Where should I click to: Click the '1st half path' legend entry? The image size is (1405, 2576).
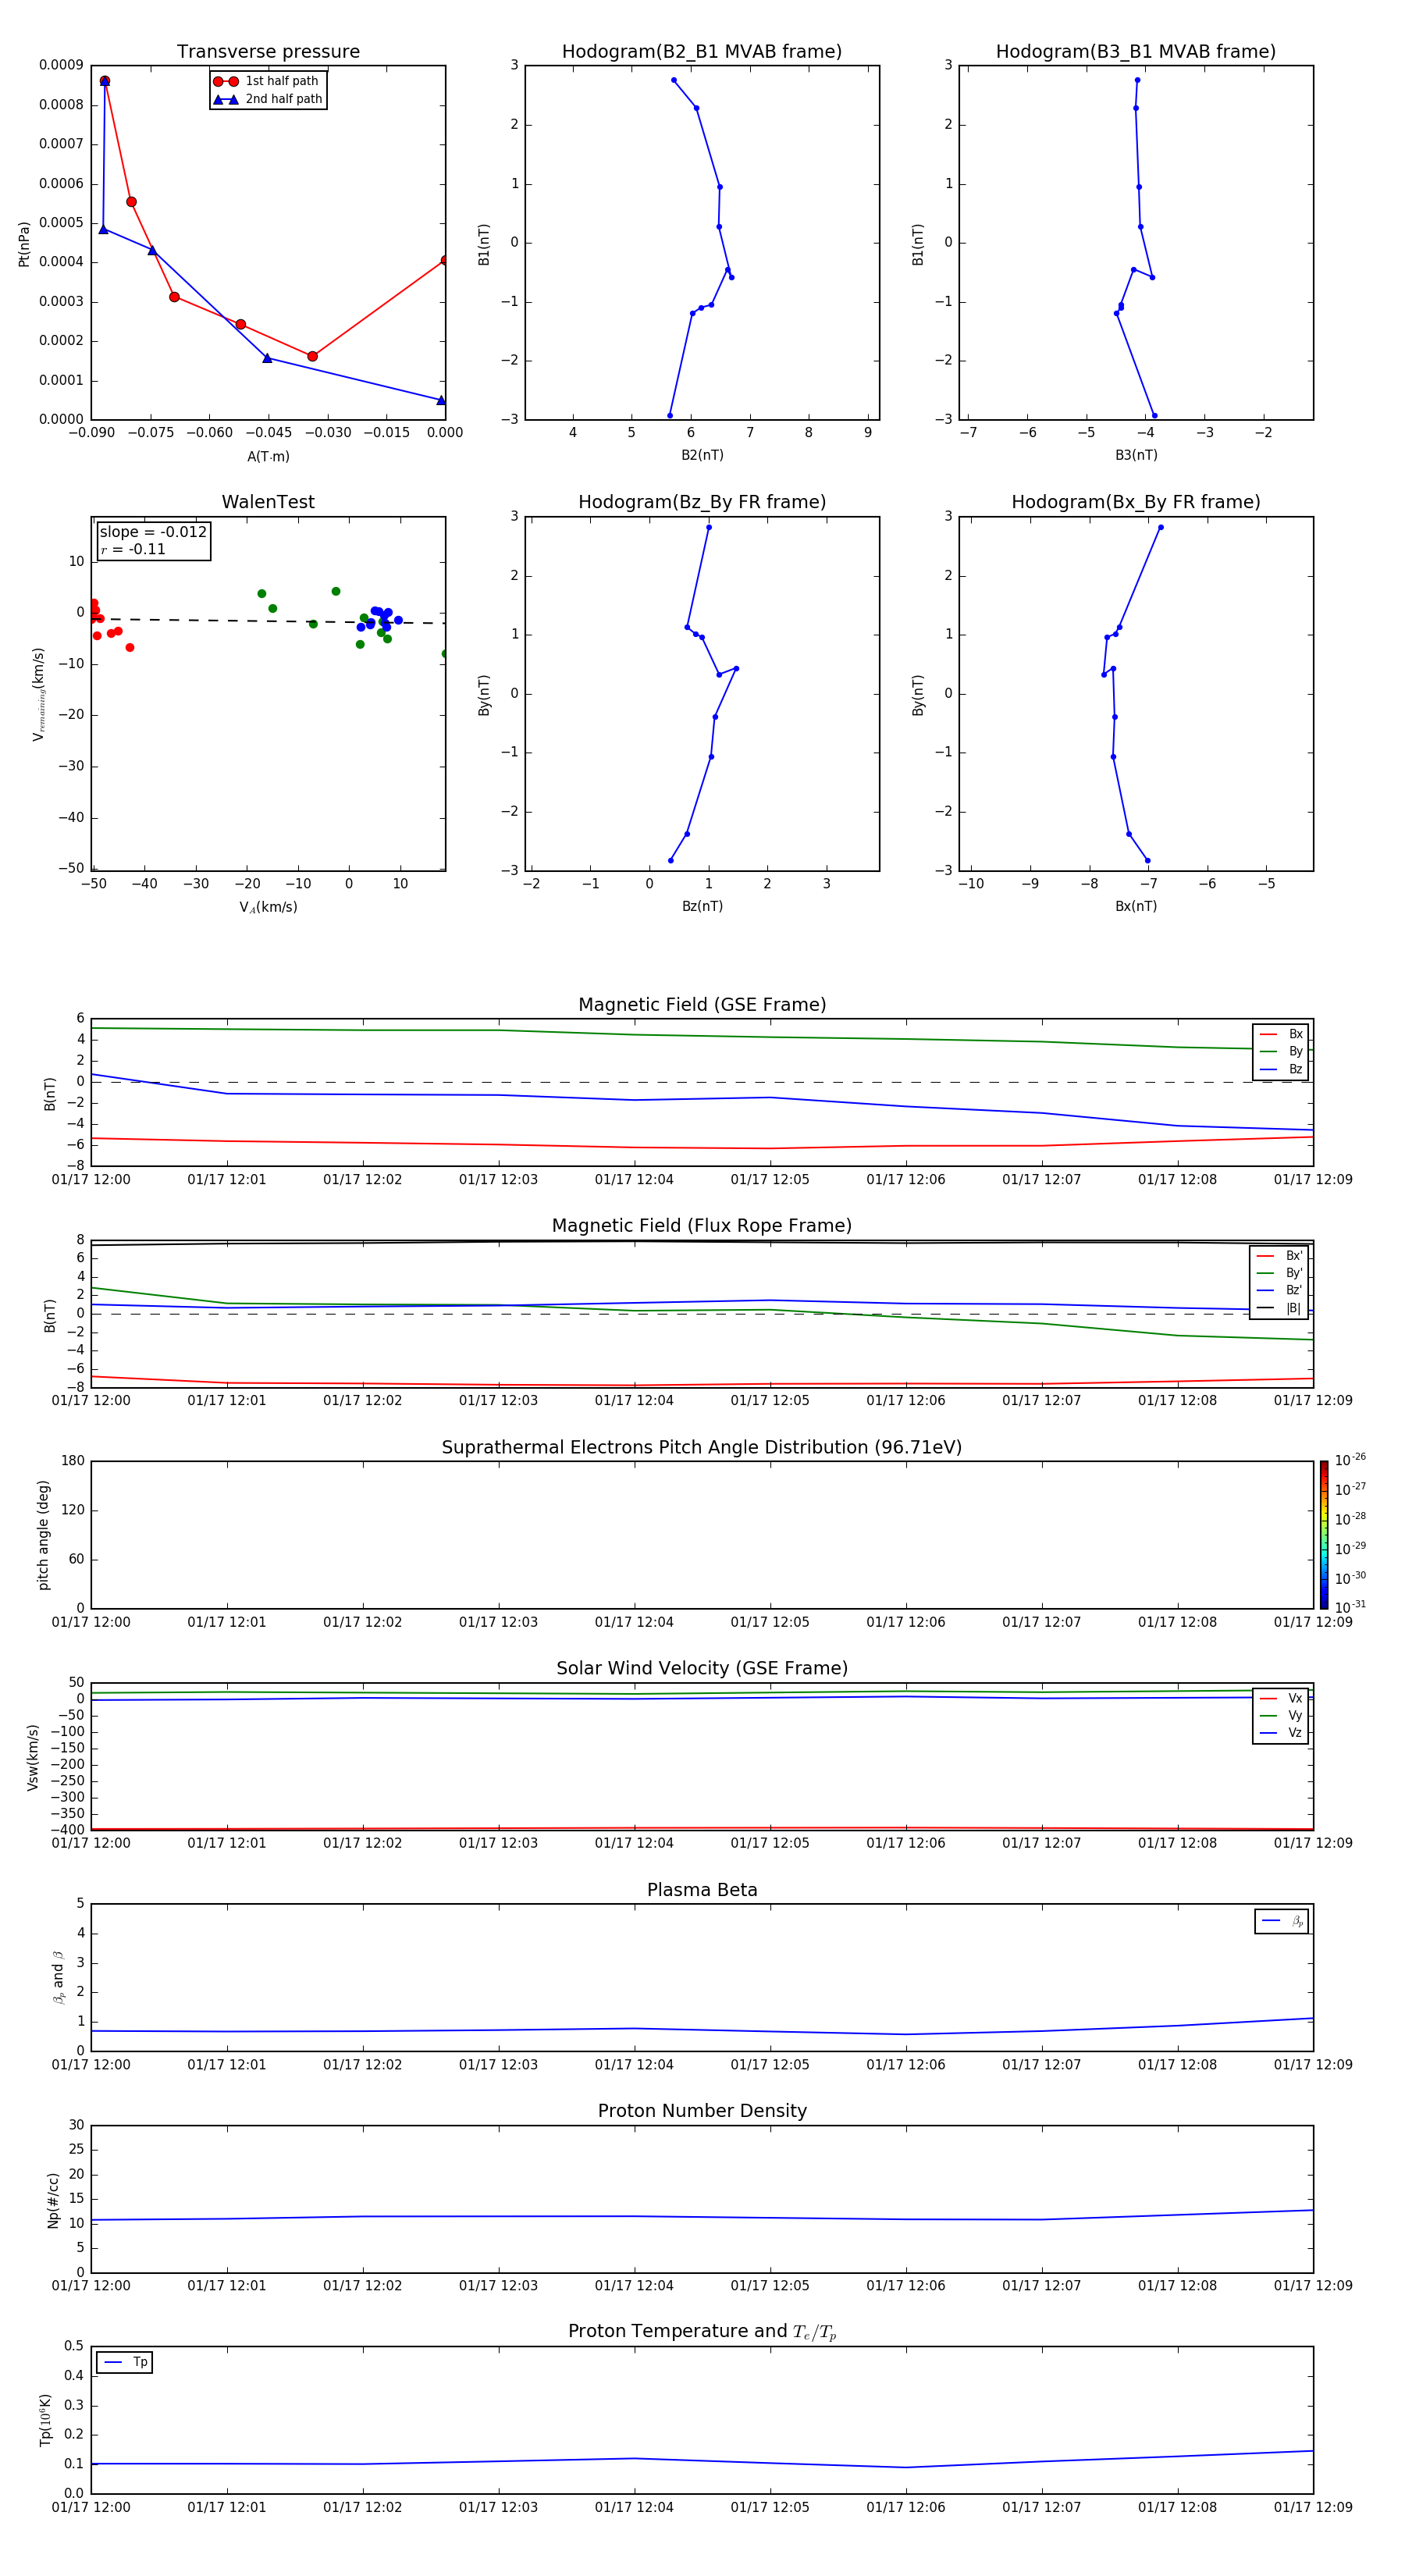click(x=267, y=81)
